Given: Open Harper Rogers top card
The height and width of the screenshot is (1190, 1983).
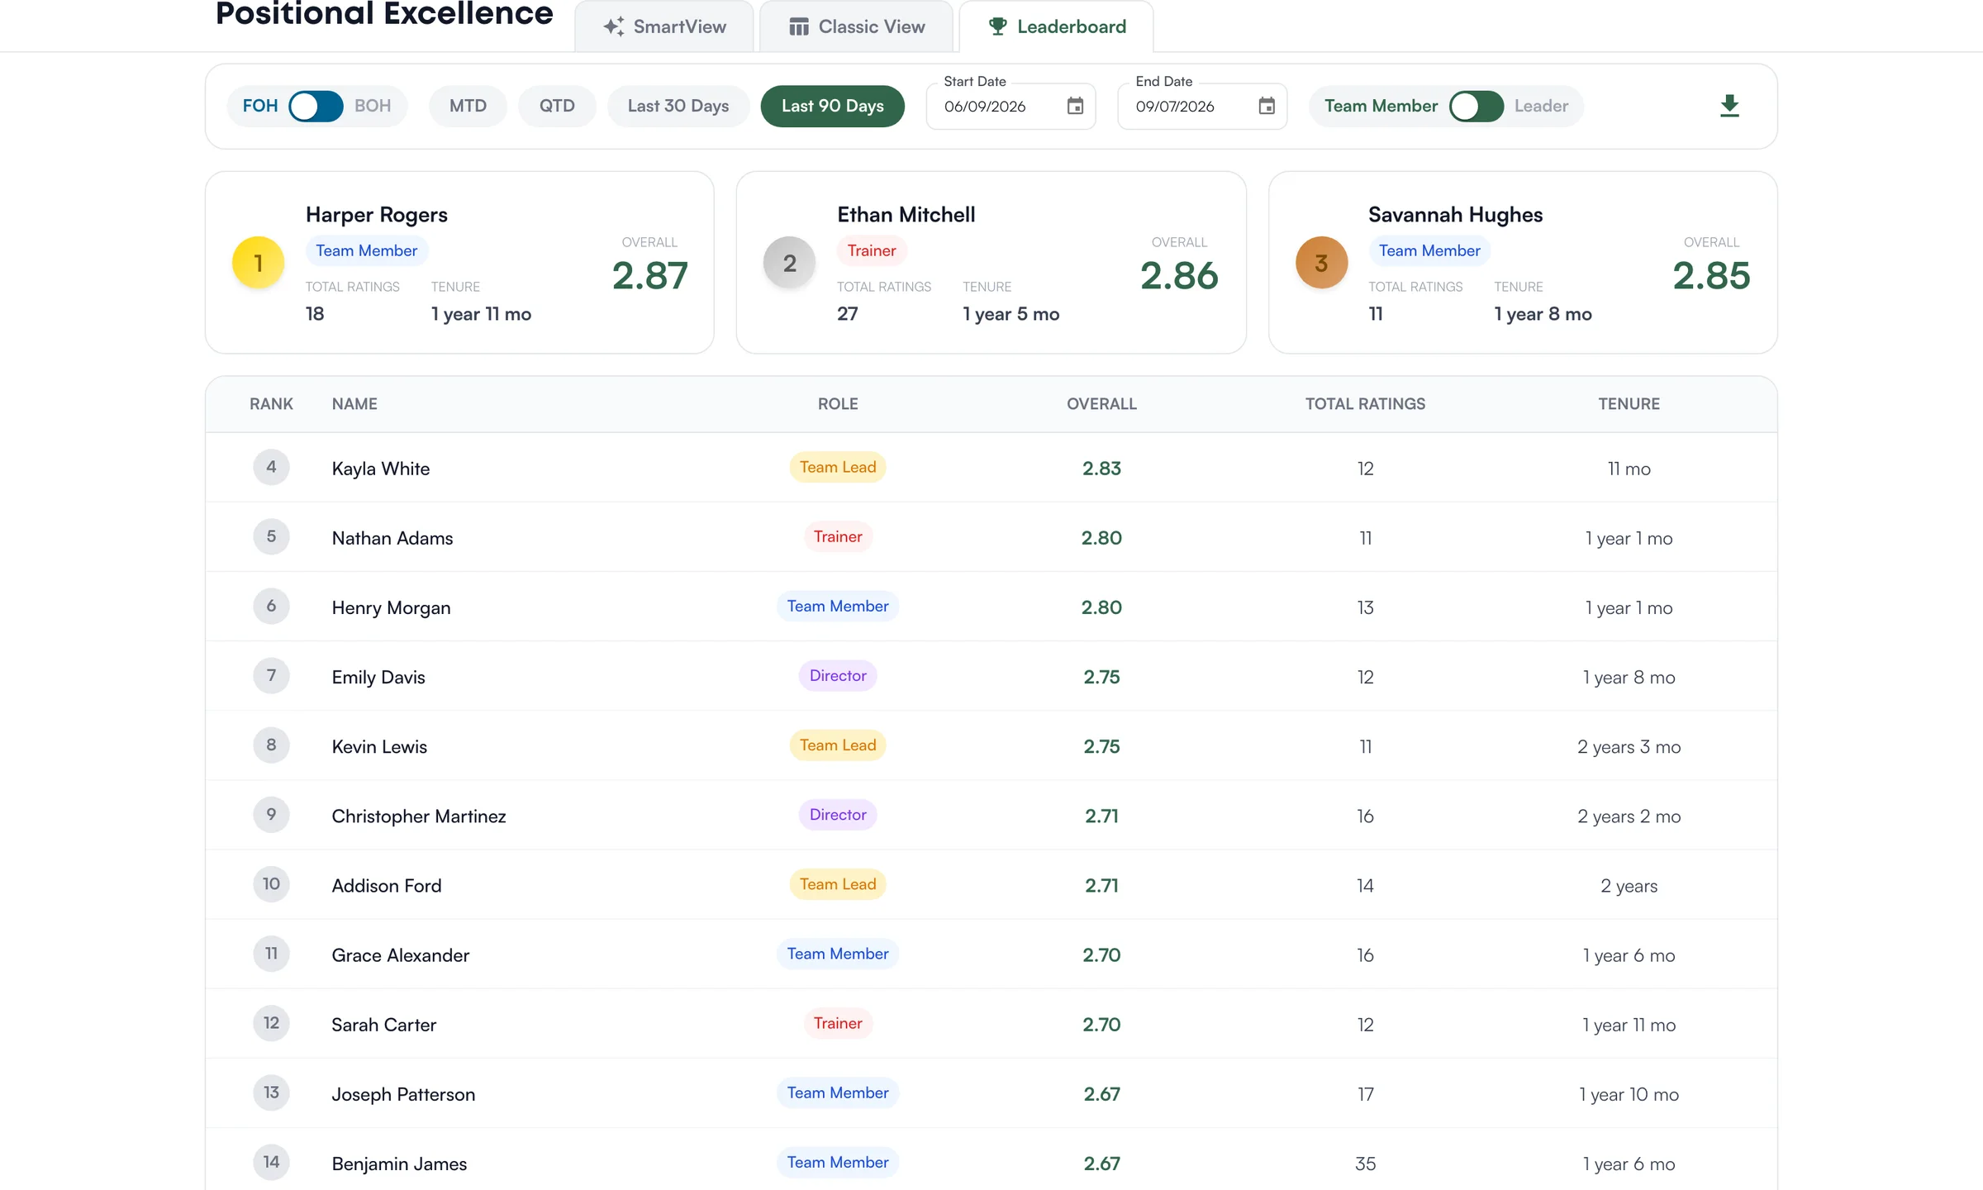Looking at the screenshot, I should pyautogui.click(x=459, y=263).
